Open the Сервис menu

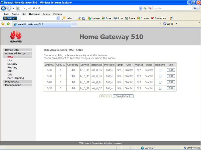(46, 14)
